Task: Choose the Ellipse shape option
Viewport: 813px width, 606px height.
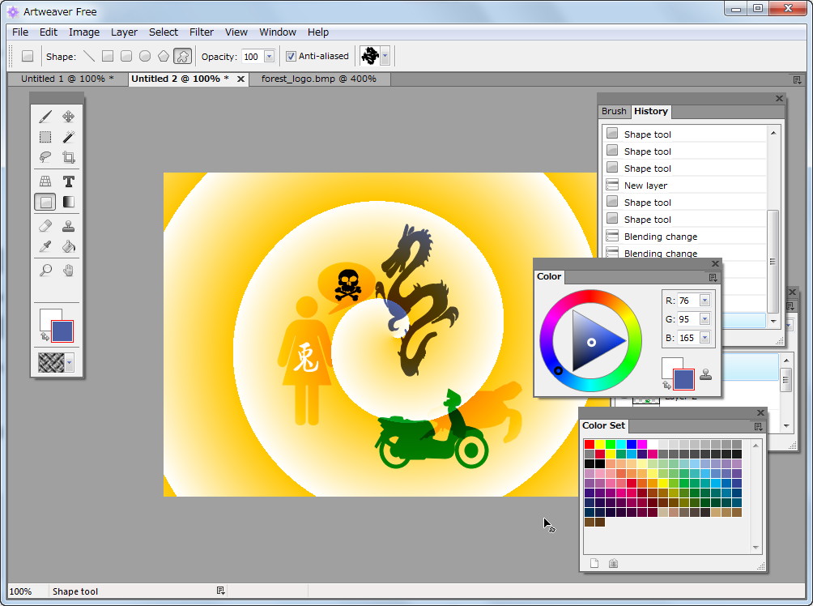Action: [145, 56]
